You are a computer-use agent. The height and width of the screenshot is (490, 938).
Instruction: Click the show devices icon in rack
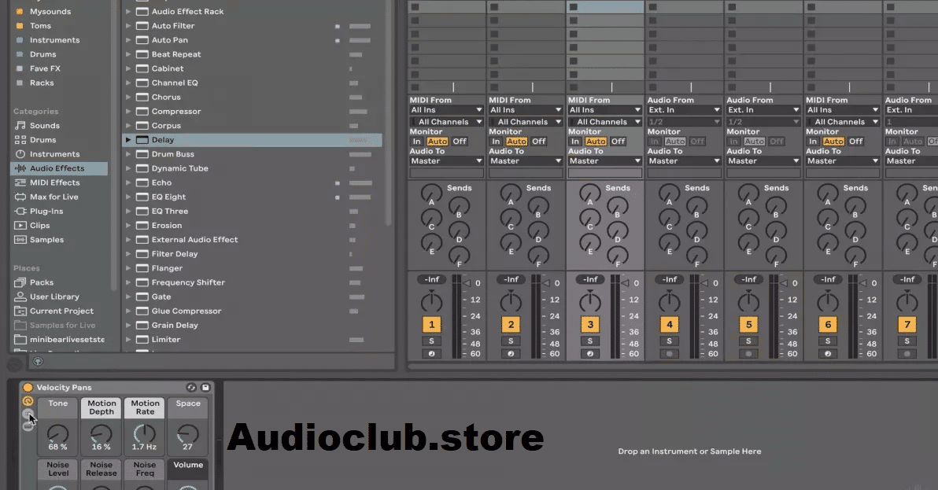pos(28,426)
